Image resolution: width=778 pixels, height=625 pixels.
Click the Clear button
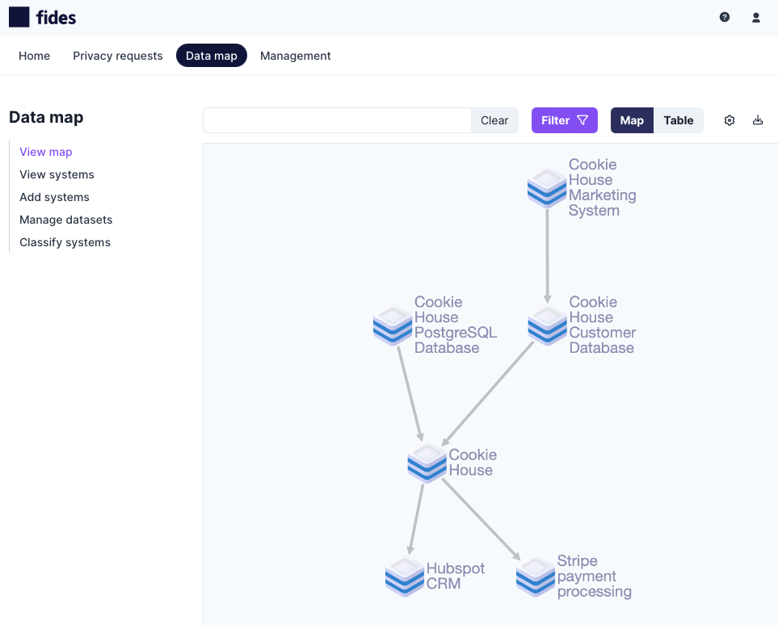pos(494,120)
